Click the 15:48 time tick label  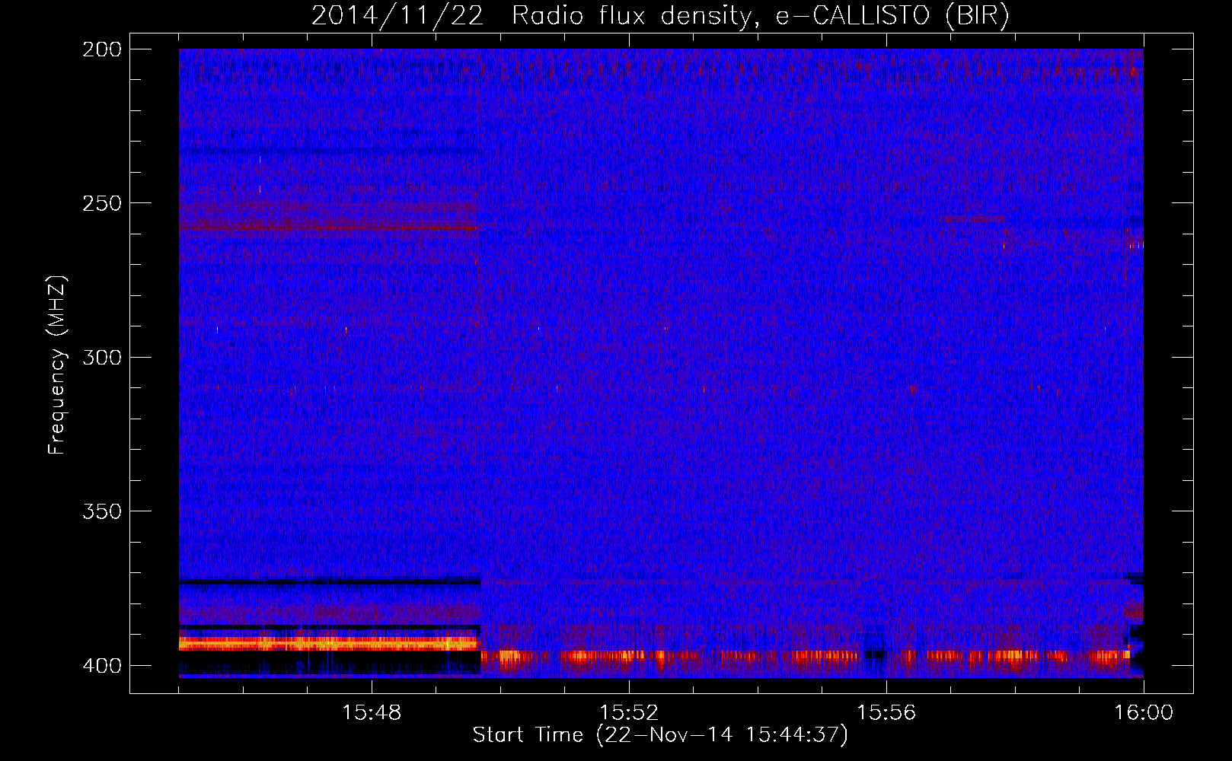[x=372, y=712]
